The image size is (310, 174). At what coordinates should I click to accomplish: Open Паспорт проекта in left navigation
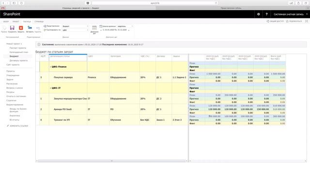pos(18,48)
